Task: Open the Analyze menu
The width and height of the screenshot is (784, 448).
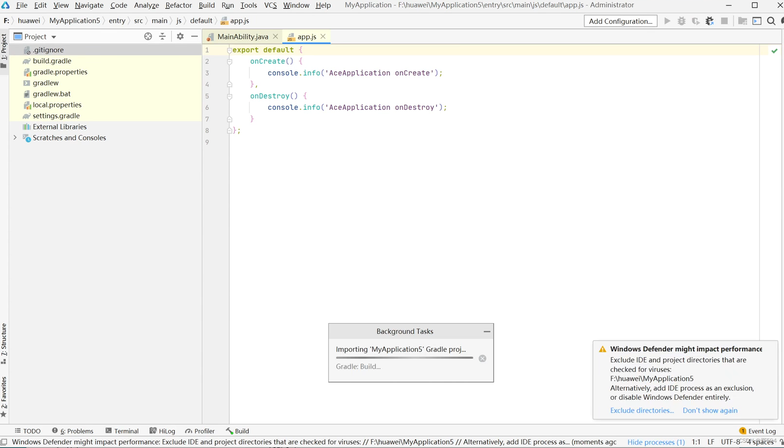Action: pyautogui.click(x=146, y=5)
